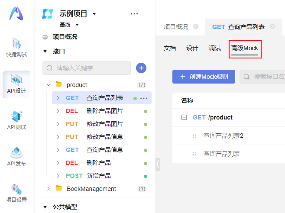Open 项目概况 in the left tree
The width and height of the screenshot is (285, 213).
pyautogui.click(x=65, y=37)
